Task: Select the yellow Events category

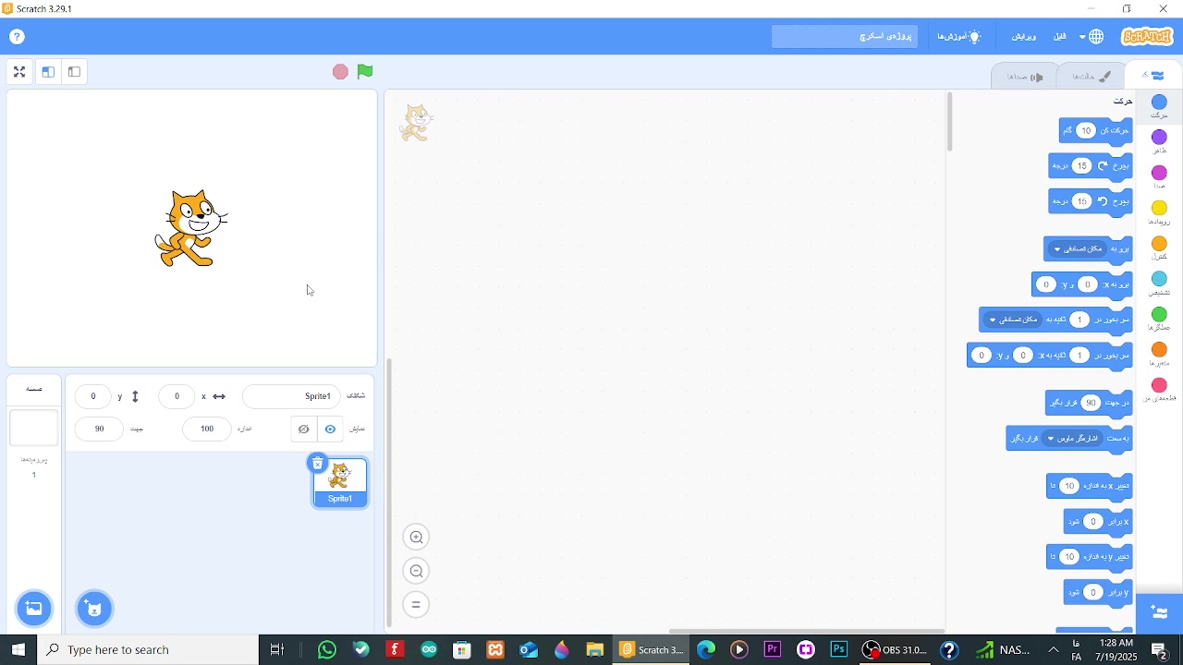Action: click(1159, 212)
